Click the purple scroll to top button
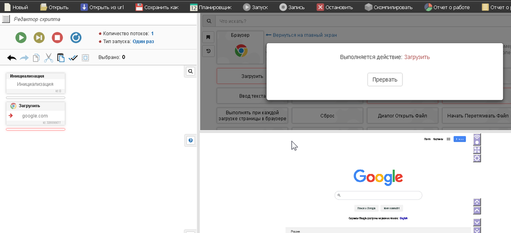Viewport: 511px width, 233px height. pyautogui.click(x=477, y=202)
